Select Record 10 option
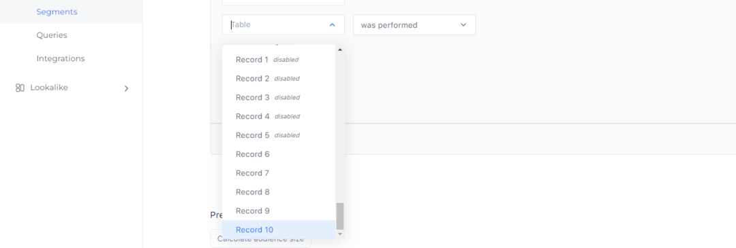 tap(279, 230)
